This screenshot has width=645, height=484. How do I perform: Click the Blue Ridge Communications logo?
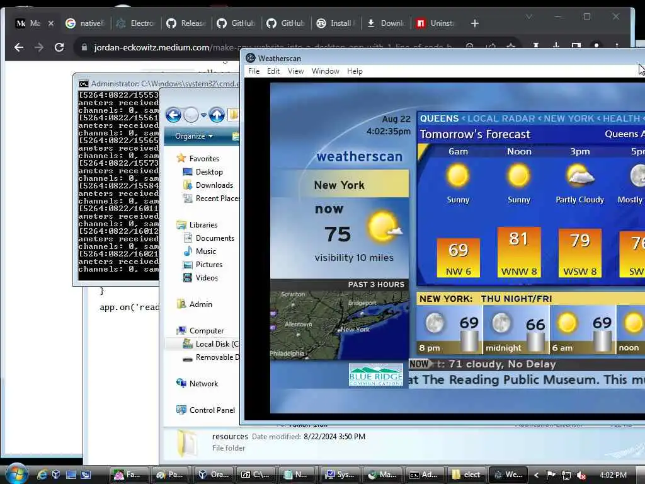click(x=376, y=374)
